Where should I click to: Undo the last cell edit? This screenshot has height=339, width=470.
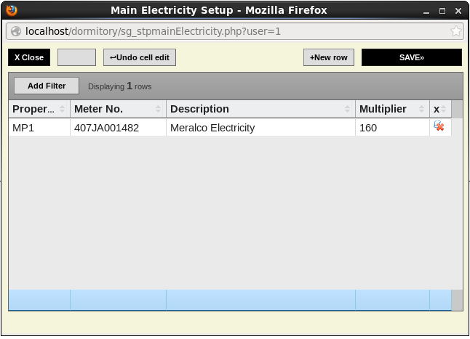(140, 57)
